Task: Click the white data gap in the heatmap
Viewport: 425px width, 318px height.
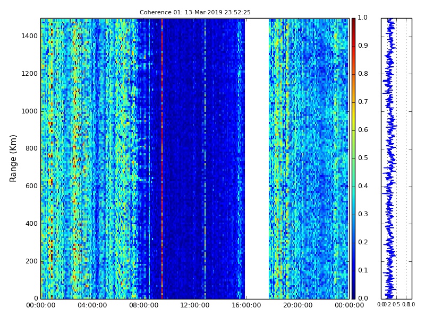Action: coord(257,158)
